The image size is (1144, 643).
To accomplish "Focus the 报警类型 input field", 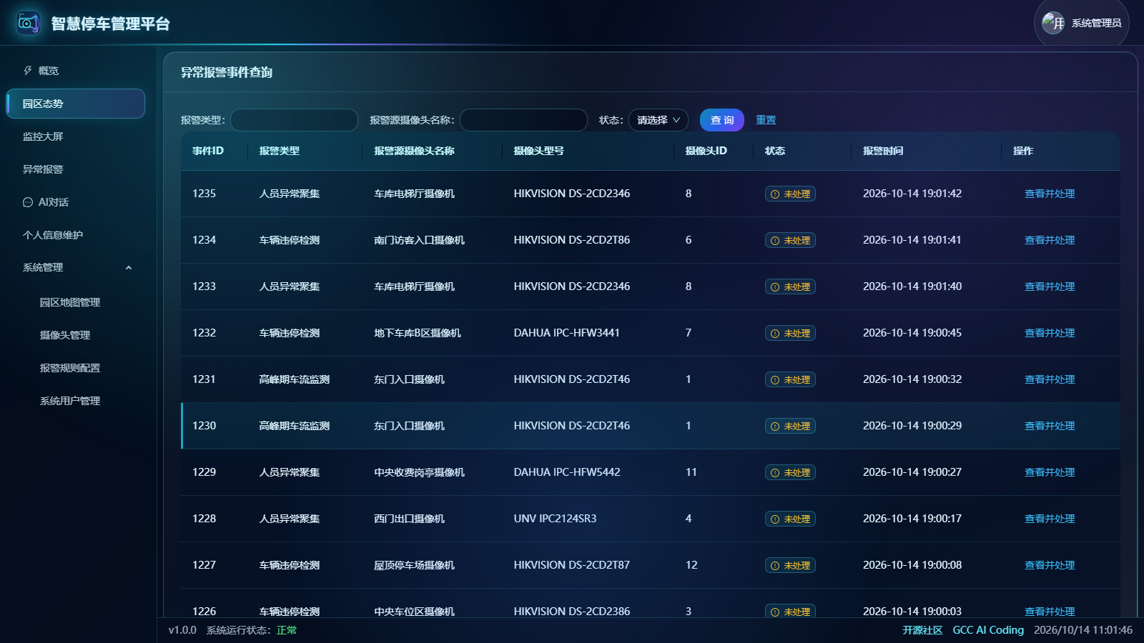I will (294, 120).
